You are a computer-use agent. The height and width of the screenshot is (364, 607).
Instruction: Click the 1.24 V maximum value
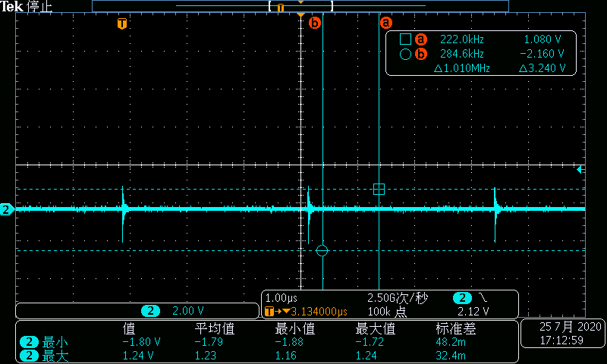coord(138,355)
